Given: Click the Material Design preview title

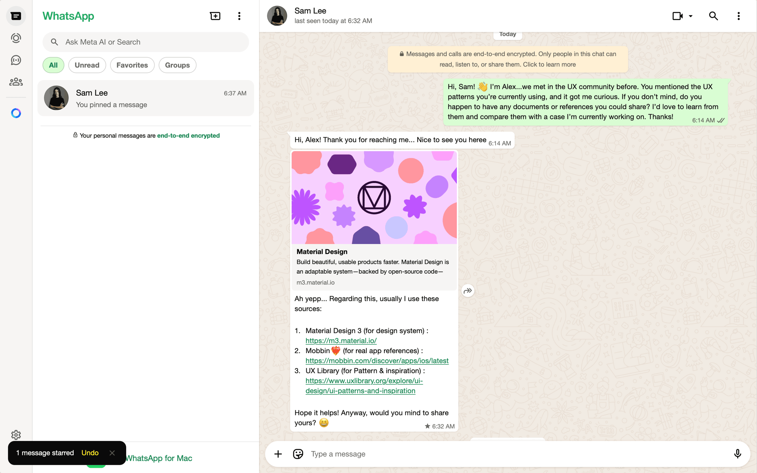Looking at the screenshot, I should (x=322, y=251).
